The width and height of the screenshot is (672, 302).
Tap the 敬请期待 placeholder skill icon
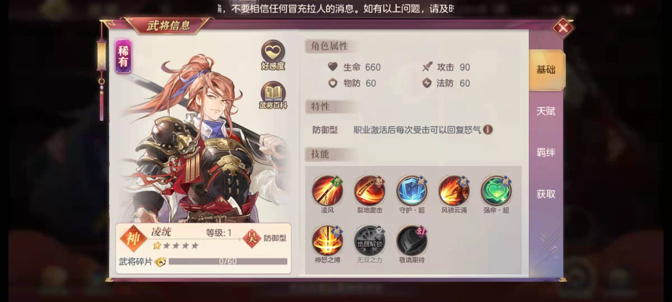point(412,241)
